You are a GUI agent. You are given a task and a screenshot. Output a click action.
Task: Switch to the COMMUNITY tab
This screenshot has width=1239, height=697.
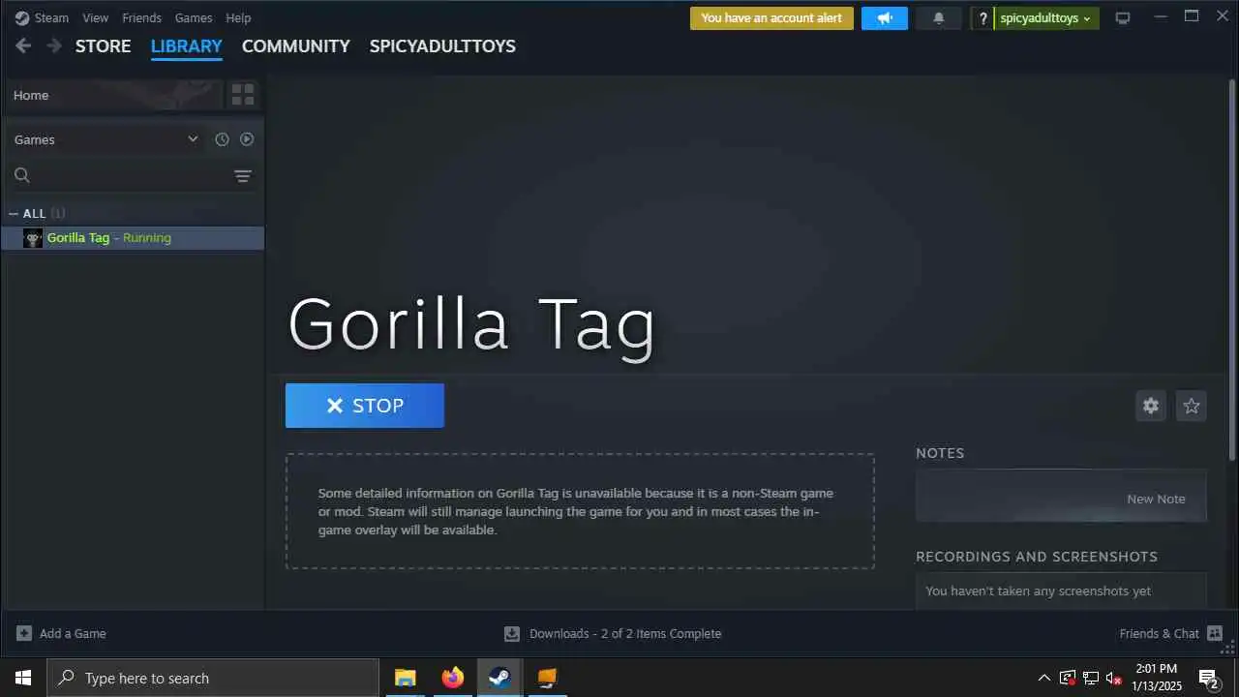tap(296, 46)
